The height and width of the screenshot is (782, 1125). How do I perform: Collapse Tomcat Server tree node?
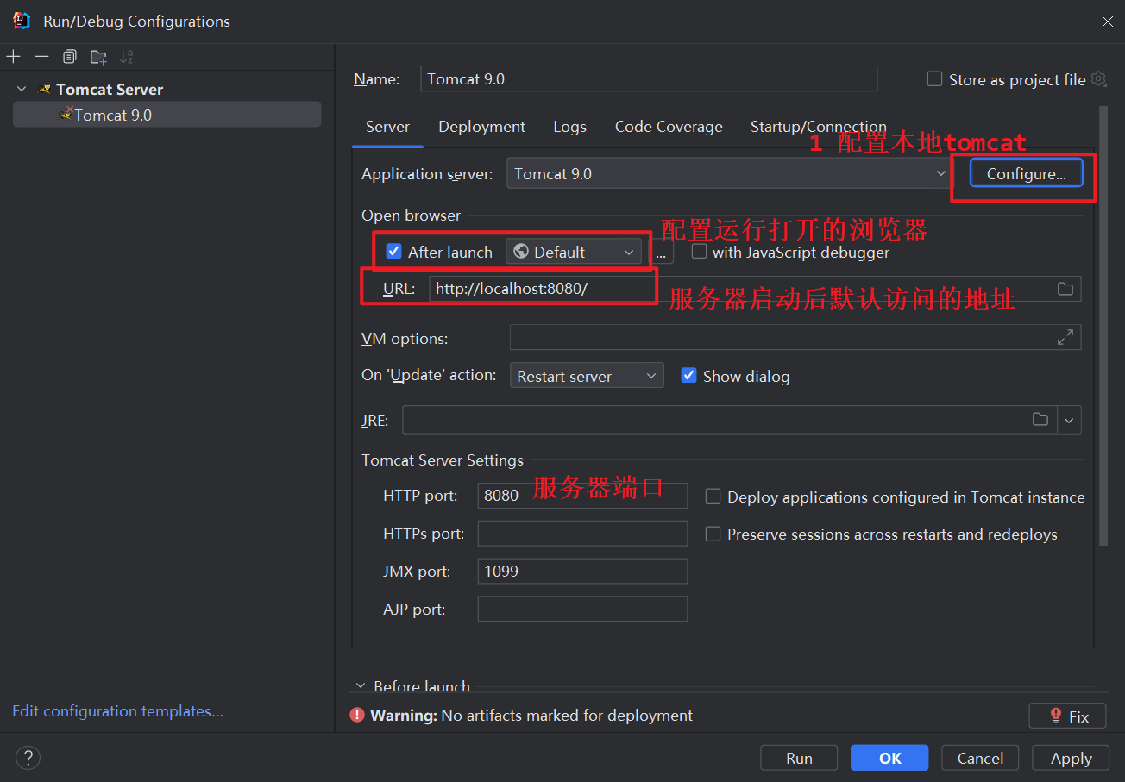[x=22, y=89]
